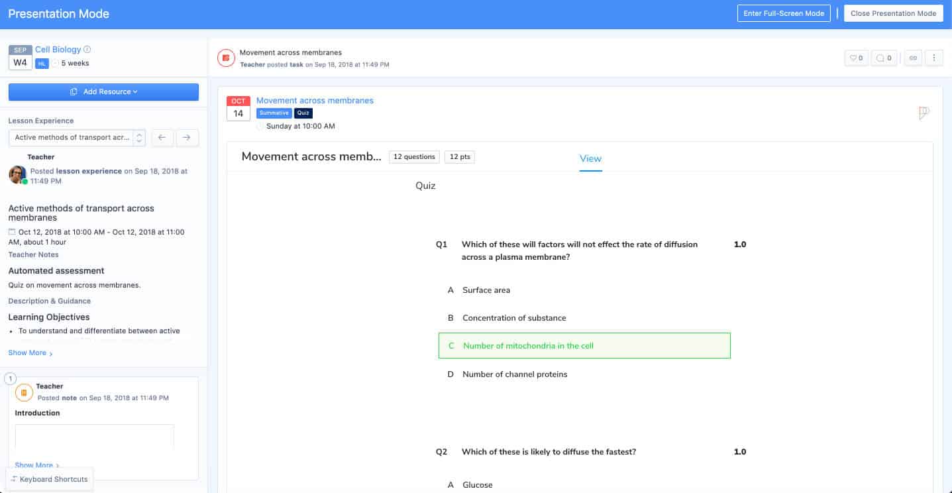952x493 pixels.
Task: Switch to the View tab
Action: pos(590,158)
